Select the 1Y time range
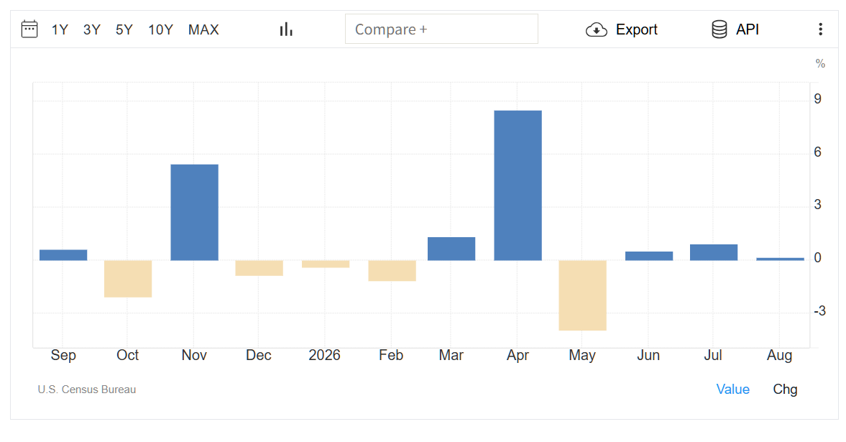The height and width of the screenshot is (442, 846). coord(60,29)
